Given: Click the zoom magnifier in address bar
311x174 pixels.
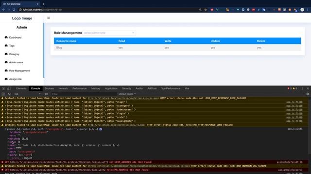Looking at the screenshot, I should pyautogui.click(x=200, y=10).
